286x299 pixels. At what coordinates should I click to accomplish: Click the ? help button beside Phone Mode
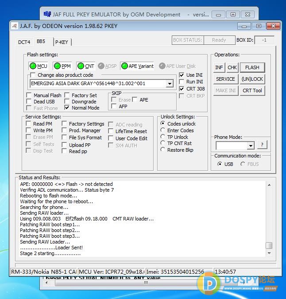click(262, 145)
